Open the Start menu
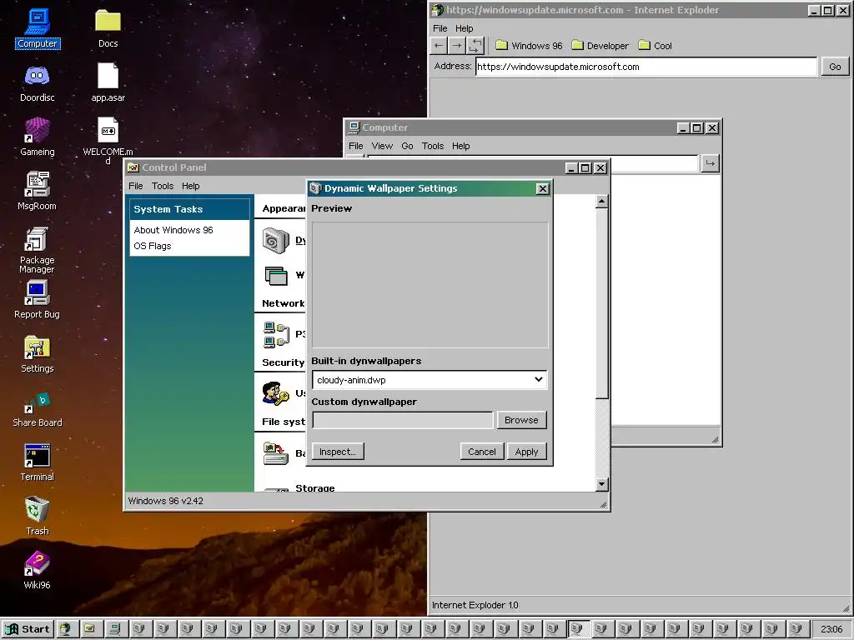This screenshot has height=640, width=854. point(28,629)
